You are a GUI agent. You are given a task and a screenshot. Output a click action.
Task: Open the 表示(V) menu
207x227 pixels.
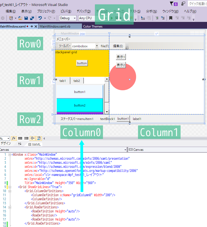26,11
